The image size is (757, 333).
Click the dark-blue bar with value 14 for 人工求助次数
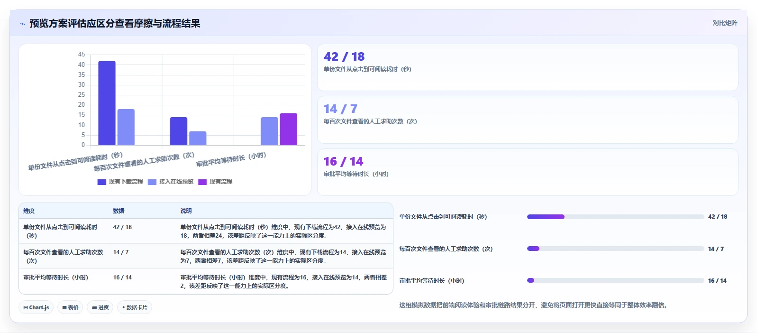coord(179,131)
